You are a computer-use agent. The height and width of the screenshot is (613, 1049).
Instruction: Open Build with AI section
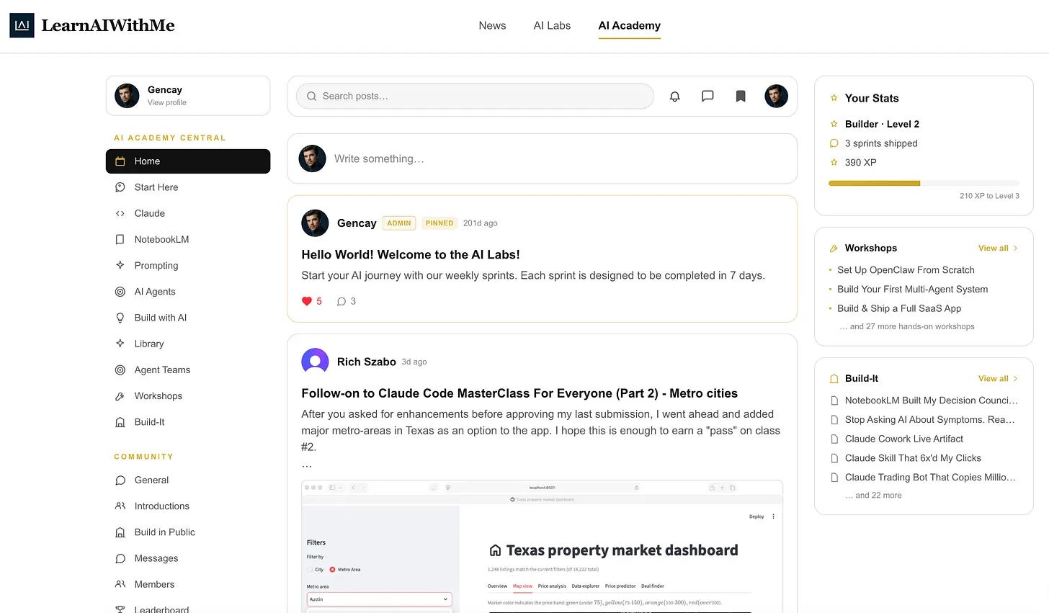click(188, 318)
